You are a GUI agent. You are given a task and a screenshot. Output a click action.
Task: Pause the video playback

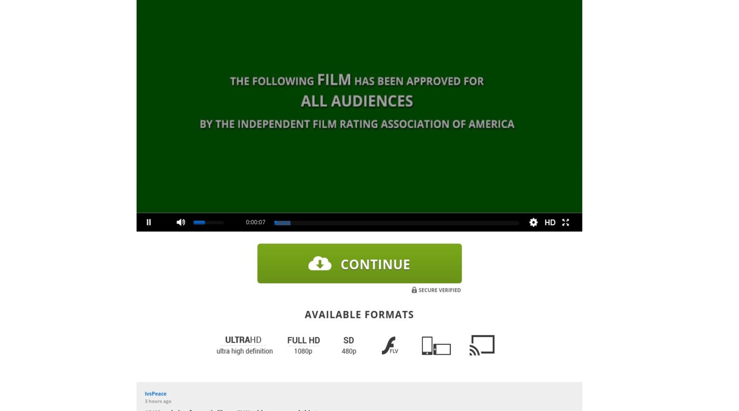(149, 222)
